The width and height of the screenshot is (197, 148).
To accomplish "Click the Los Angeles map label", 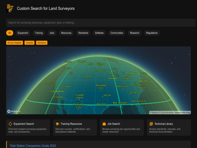I will click(x=58, y=91).
